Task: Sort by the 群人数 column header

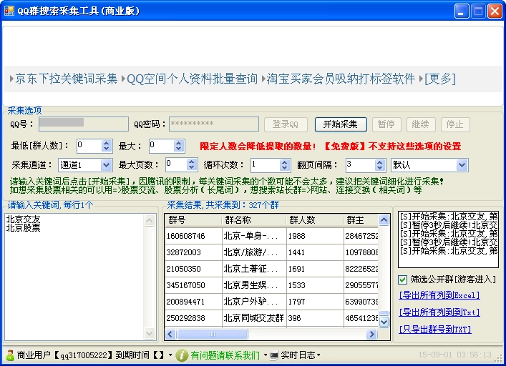Action: pyautogui.click(x=315, y=220)
